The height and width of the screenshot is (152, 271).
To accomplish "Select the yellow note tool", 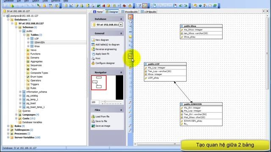I will coord(130,37).
